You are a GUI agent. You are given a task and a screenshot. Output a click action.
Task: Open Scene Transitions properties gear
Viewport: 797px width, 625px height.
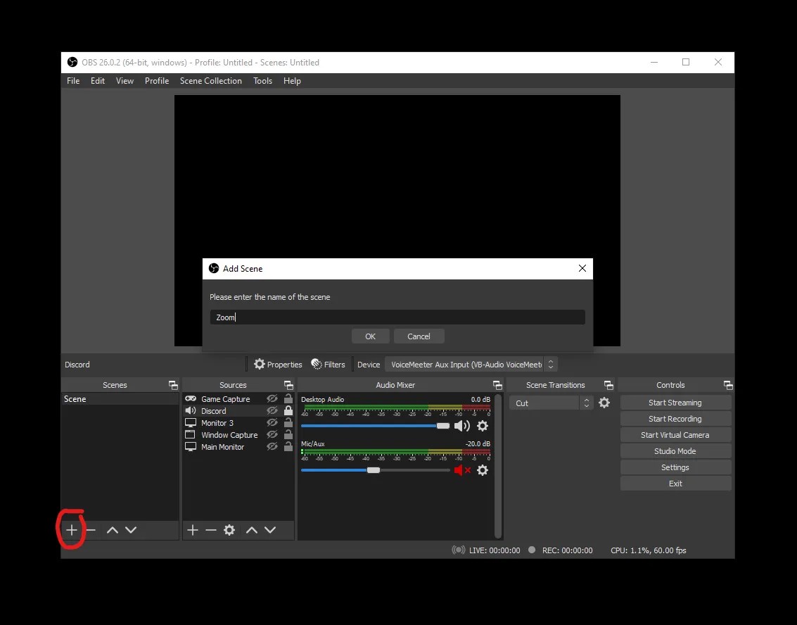pos(604,402)
